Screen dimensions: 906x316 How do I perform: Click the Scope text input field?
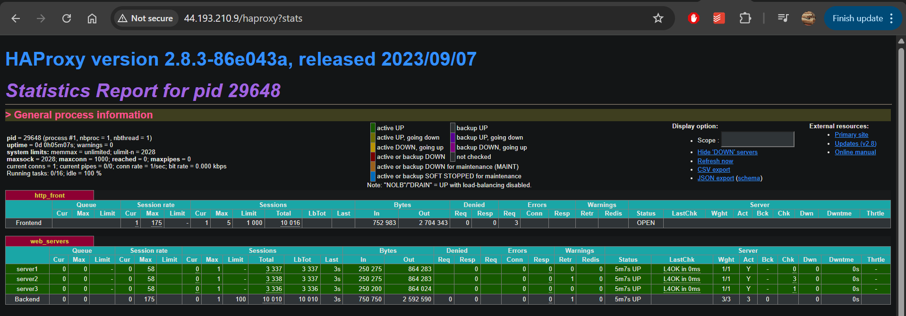point(758,139)
